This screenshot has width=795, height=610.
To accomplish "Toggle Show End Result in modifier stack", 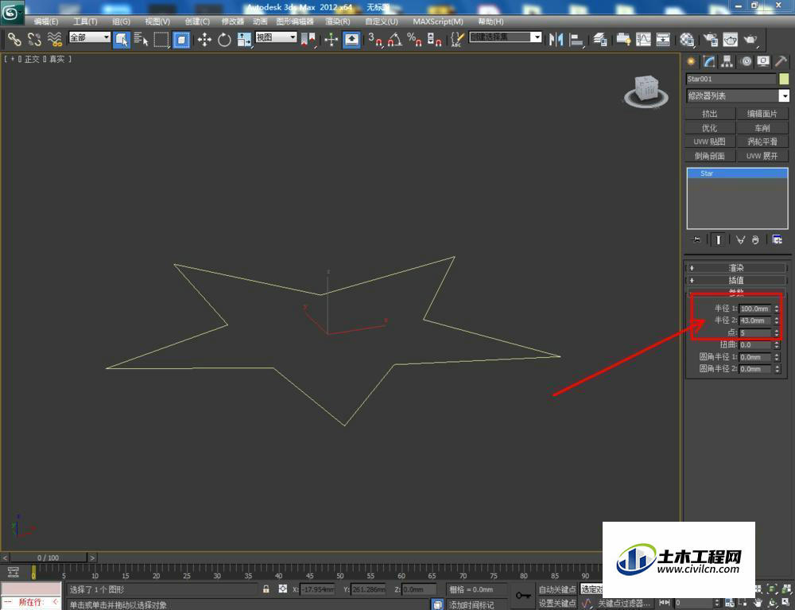I will (717, 239).
